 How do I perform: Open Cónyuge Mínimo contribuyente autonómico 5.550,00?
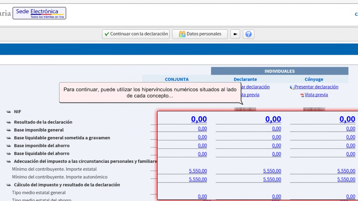(x=346, y=179)
